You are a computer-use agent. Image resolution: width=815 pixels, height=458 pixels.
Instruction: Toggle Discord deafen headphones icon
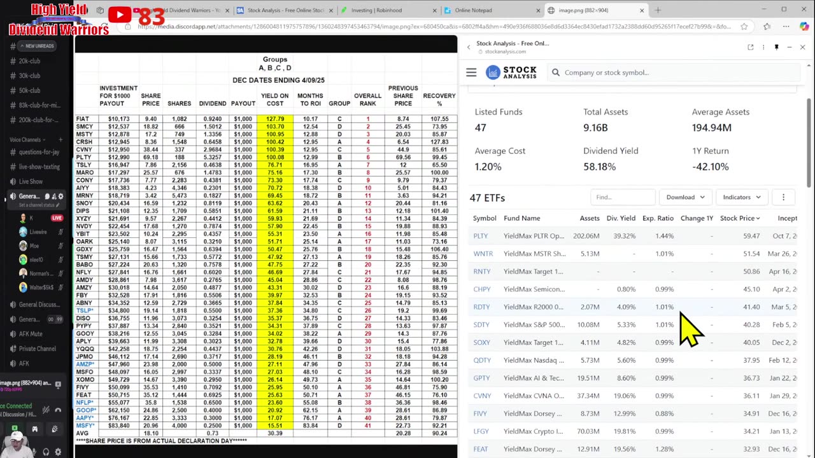[x=46, y=452]
